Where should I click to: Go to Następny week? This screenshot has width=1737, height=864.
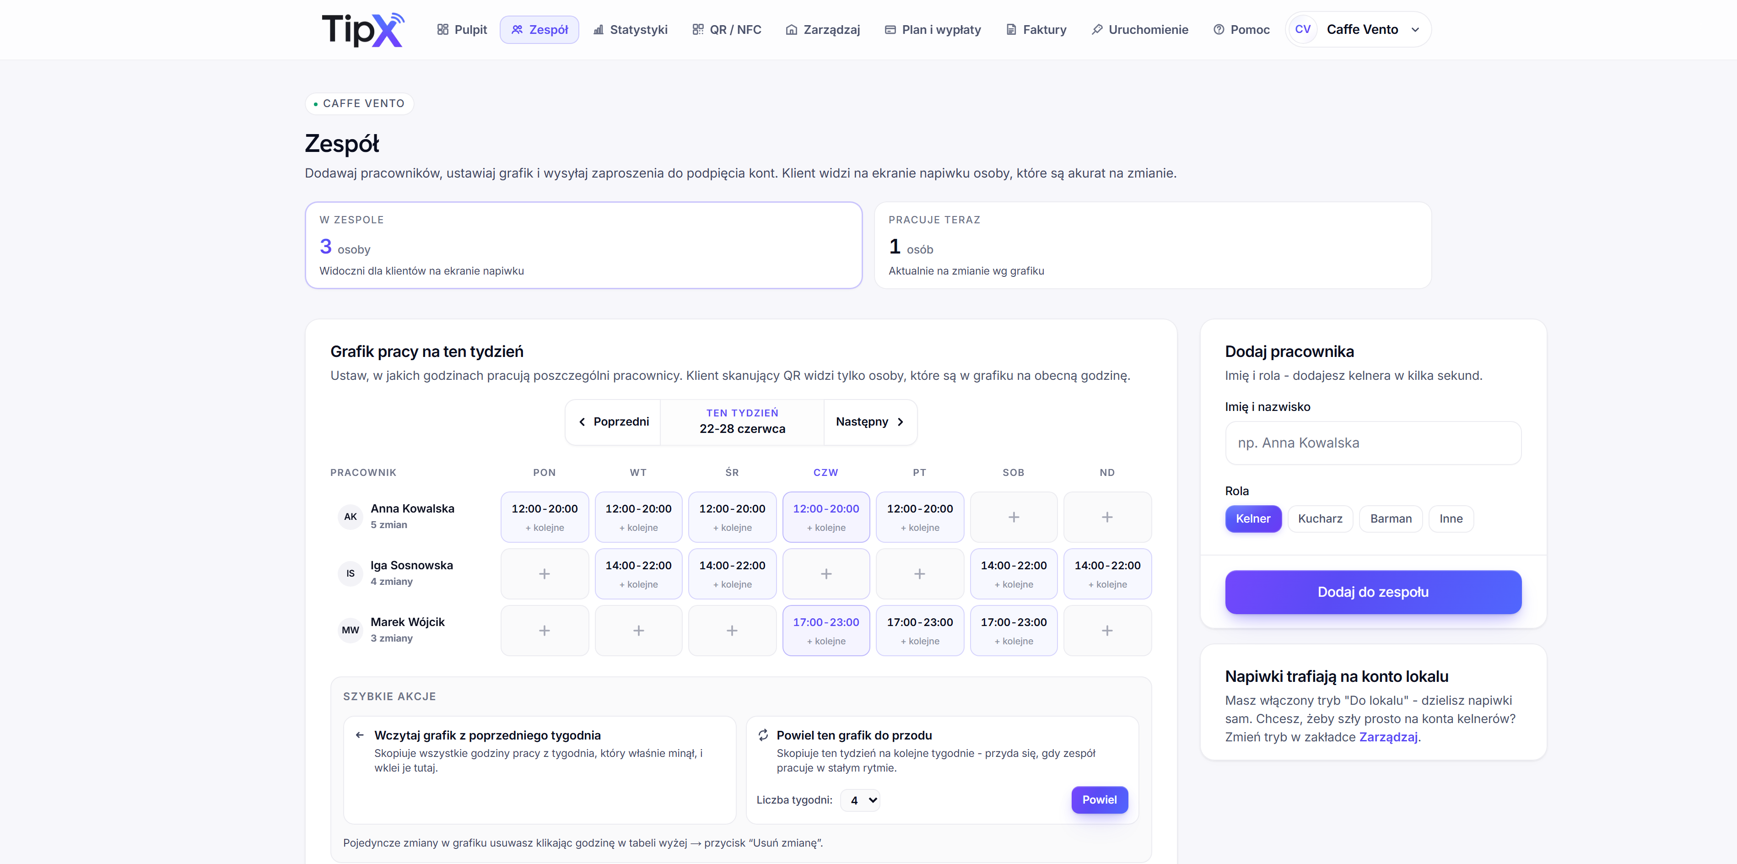870,422
